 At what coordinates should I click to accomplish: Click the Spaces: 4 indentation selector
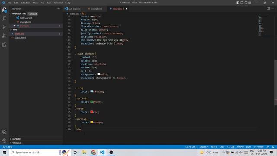(204, 147)
